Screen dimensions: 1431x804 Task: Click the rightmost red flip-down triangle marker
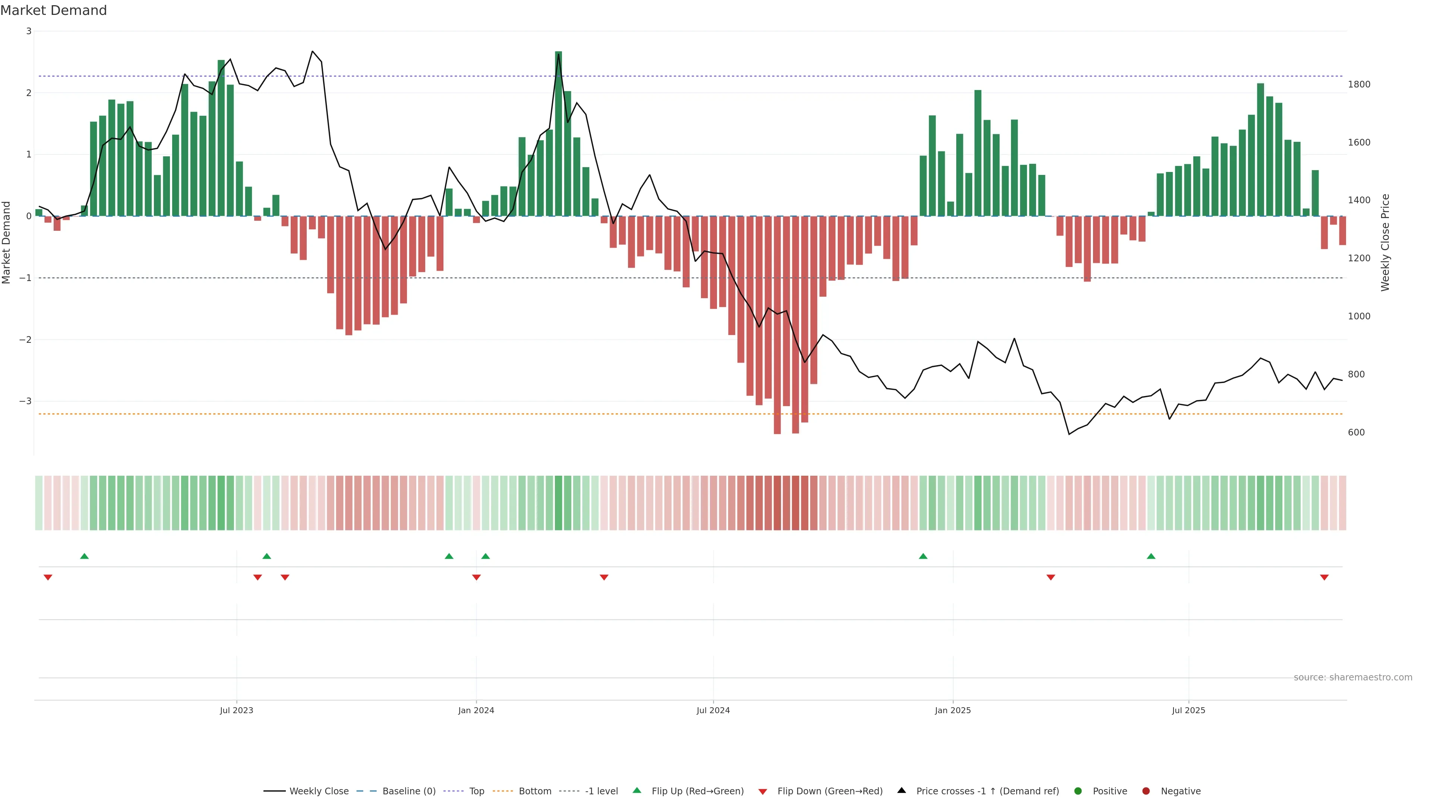point(1324,578)
